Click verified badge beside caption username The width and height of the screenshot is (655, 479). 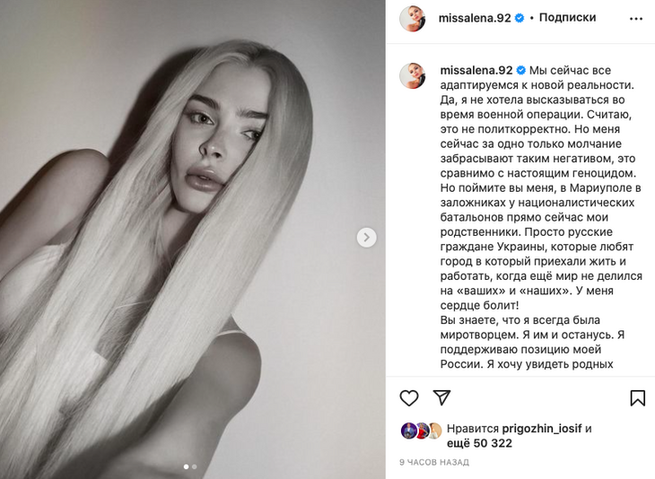521,70
